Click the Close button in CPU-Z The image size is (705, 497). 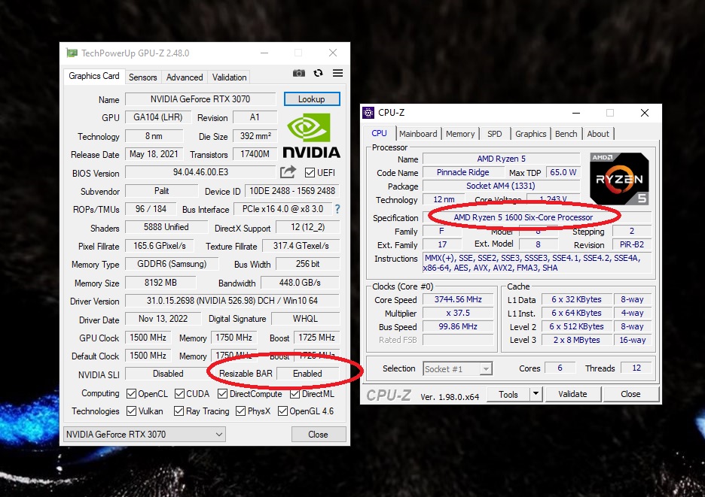click(630, 394)
